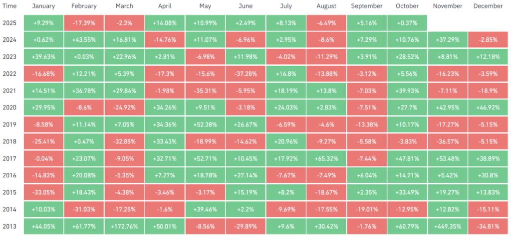The width and height of the screenshot is (511, 238).
Task: Select the 2019 row label
Action: (10, 124)
